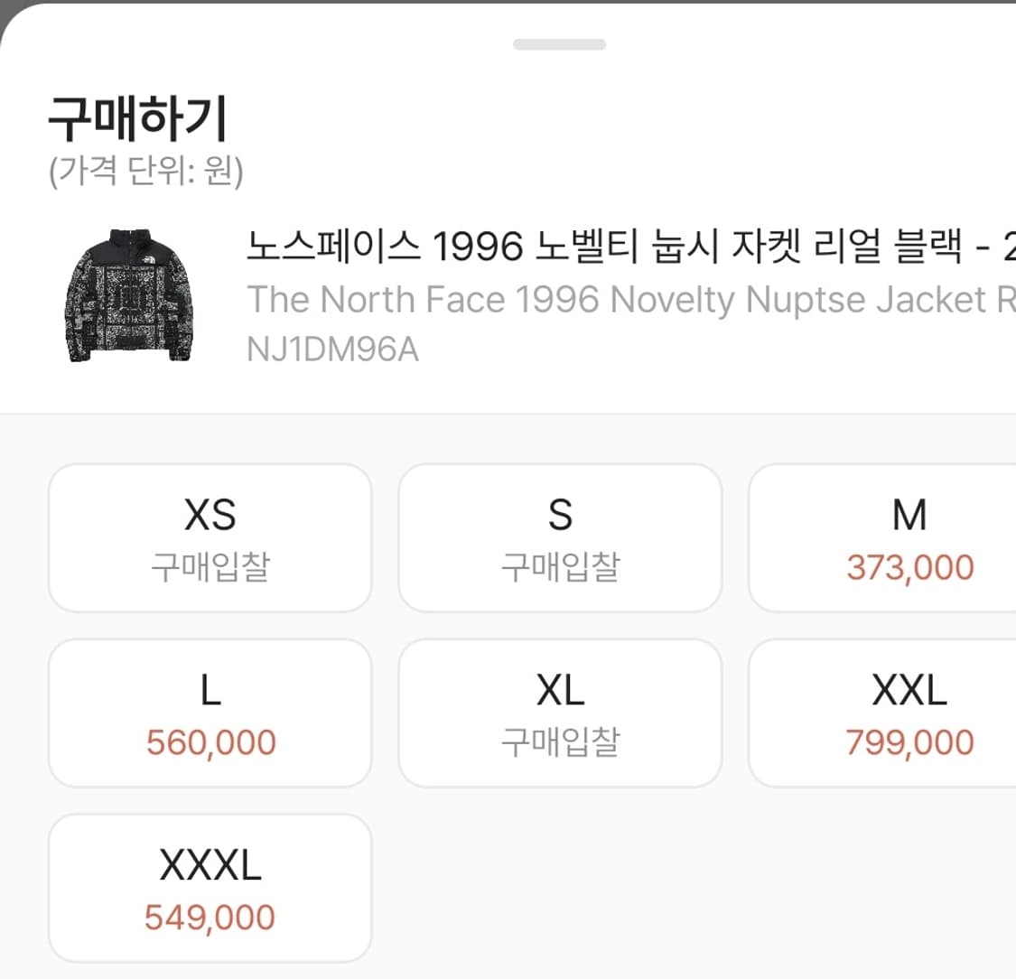Select the XS size bid option

click(x=210, y=537)
